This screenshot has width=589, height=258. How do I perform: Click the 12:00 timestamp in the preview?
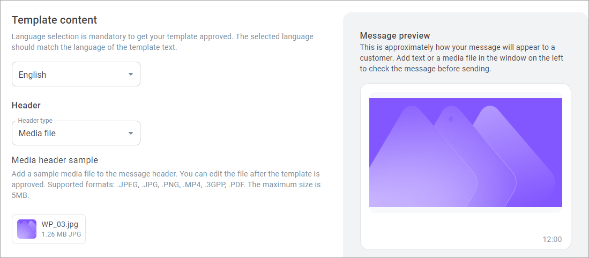pyautogui.click(x=552, y=239)
